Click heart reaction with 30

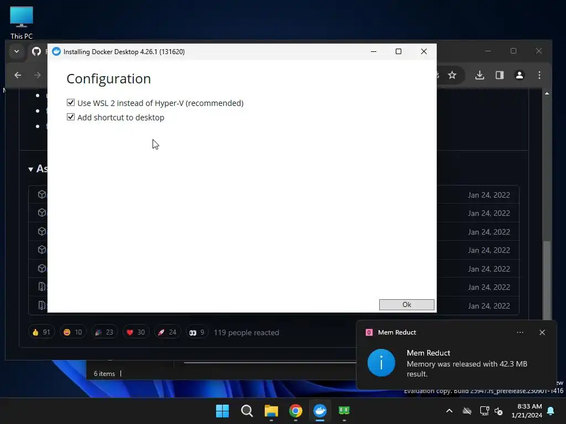tap(136, 332)
